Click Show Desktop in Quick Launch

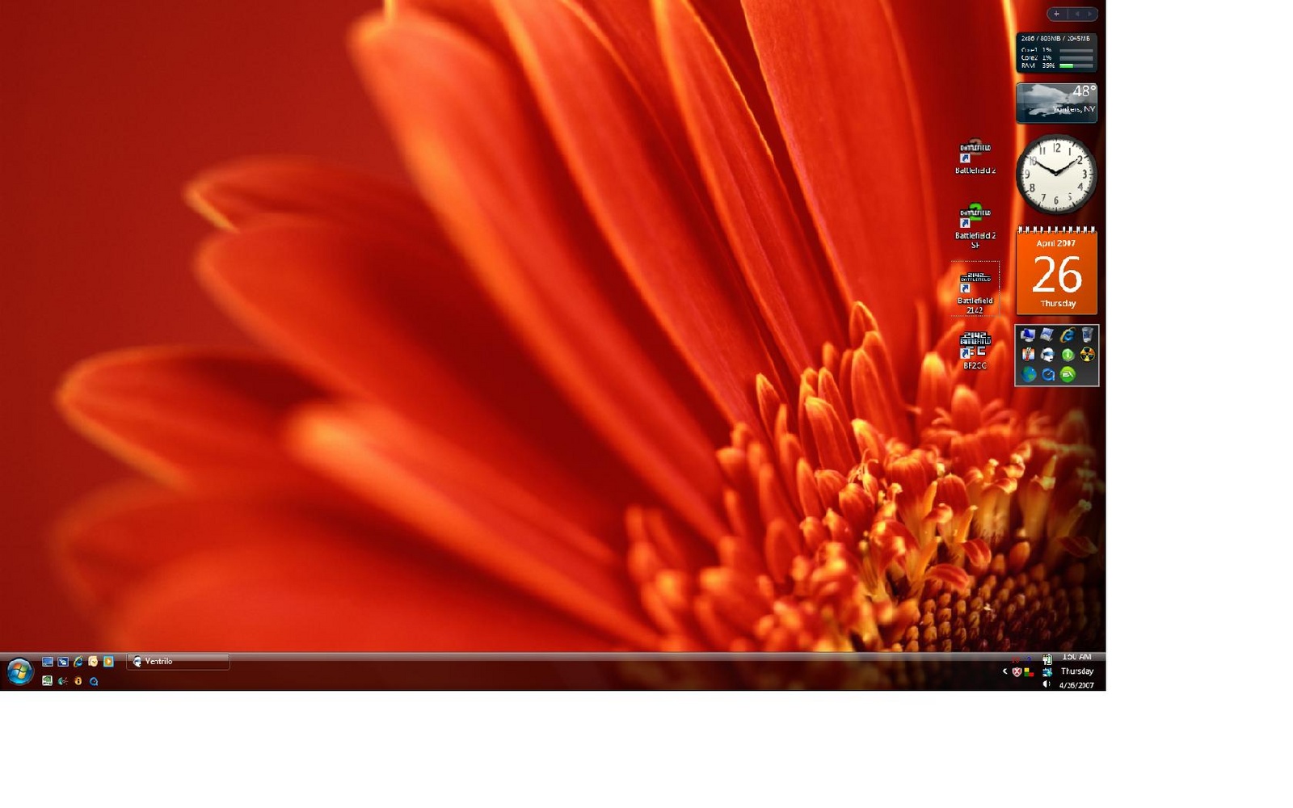48,662
